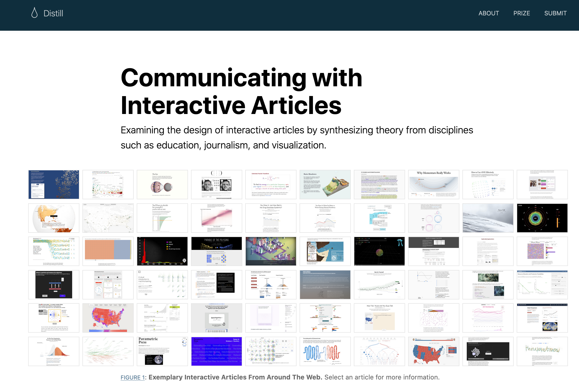
Task: Open the purple Parametric Press Issue 01 thumbnail
Action: (x=216, y=351)
